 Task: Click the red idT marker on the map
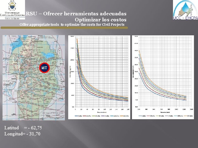tap(45, 68)
